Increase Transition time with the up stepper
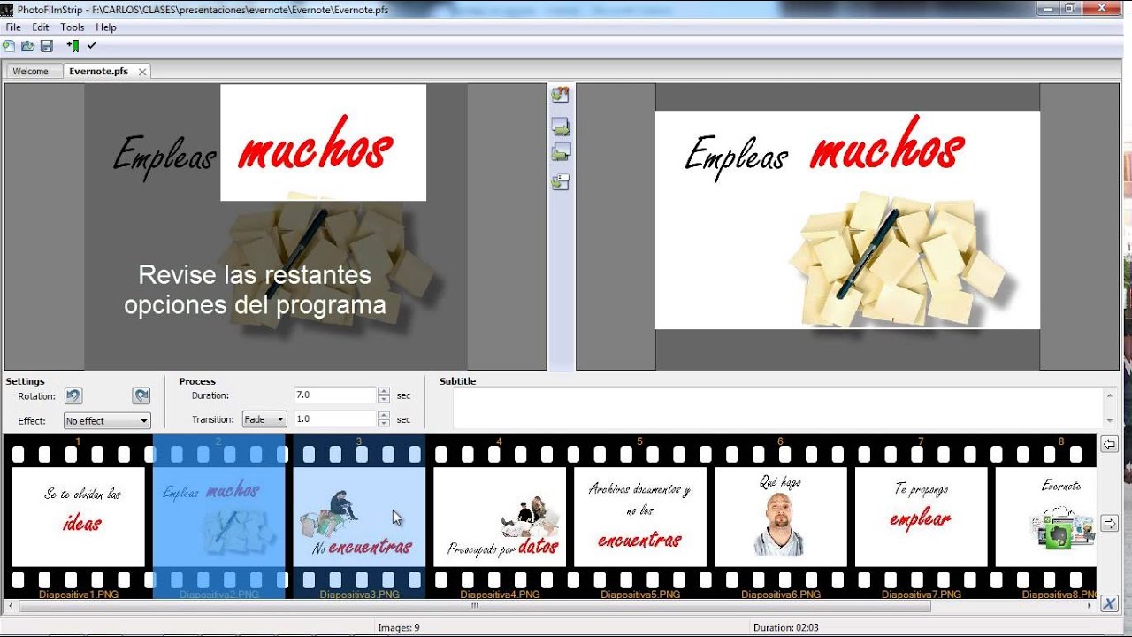 click(384, 415)
